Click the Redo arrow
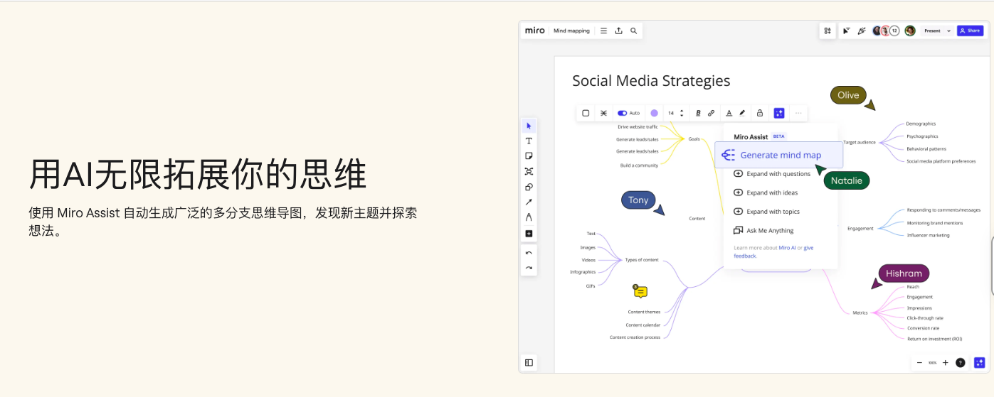 [x=529, y=268]
